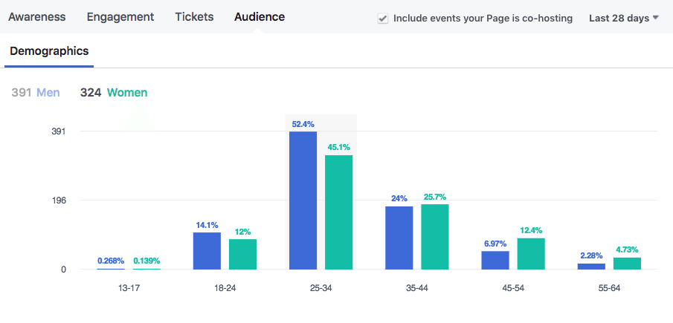Click the green 45.1% women bar for 25-34
The width and height of the screenshot is (673, 323).
338,212
